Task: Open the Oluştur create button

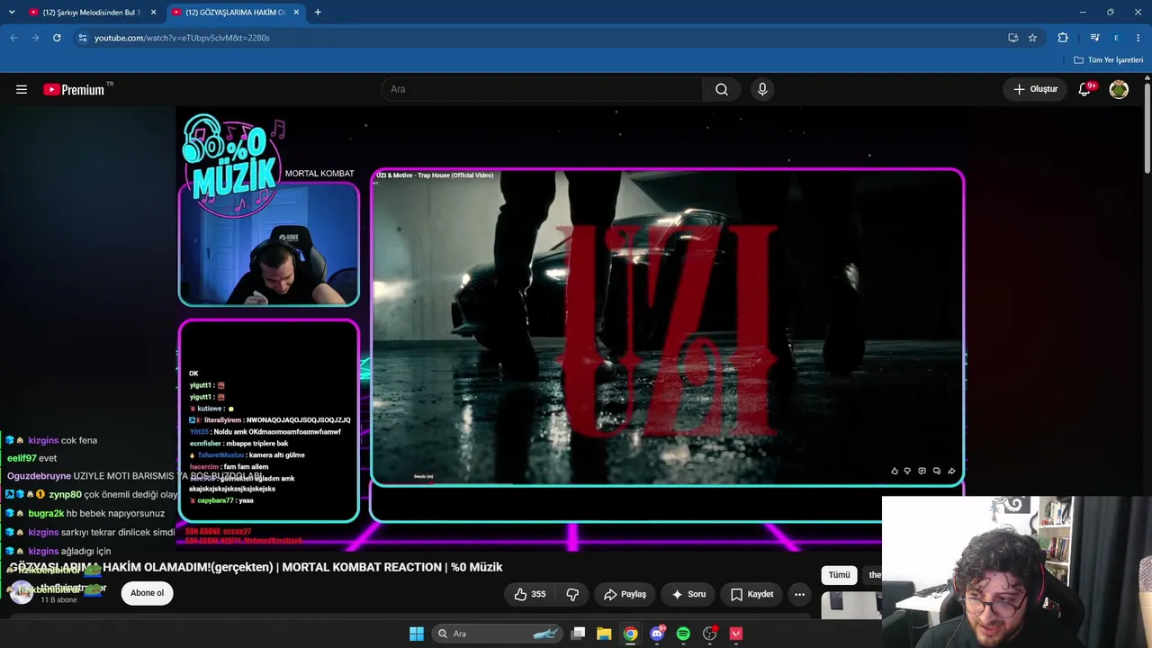Action: (1036, 89)
